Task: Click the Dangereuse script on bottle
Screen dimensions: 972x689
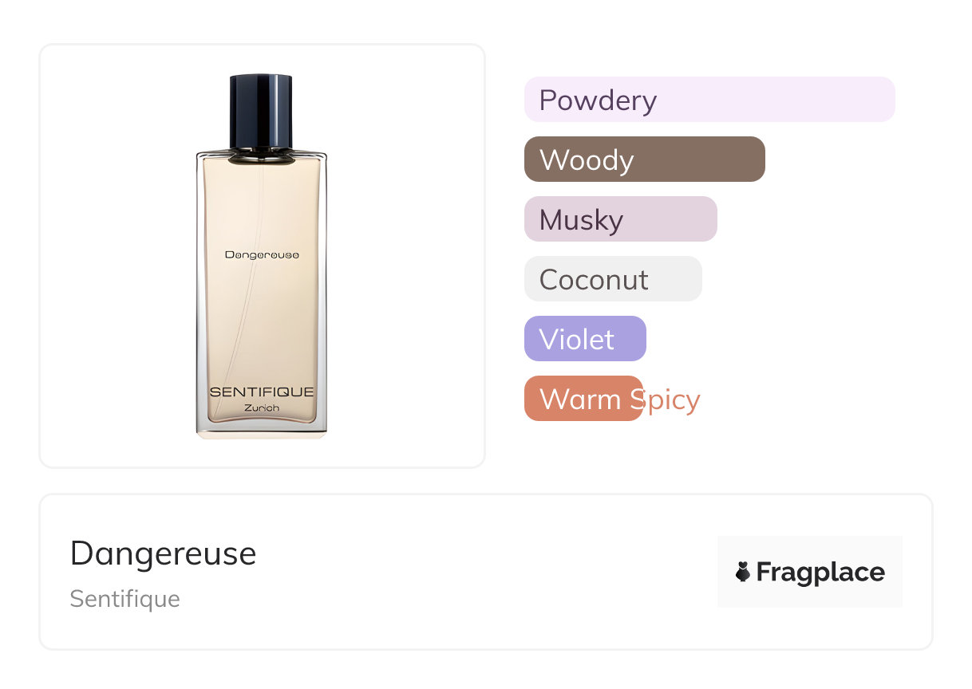Action: [262, 254]
